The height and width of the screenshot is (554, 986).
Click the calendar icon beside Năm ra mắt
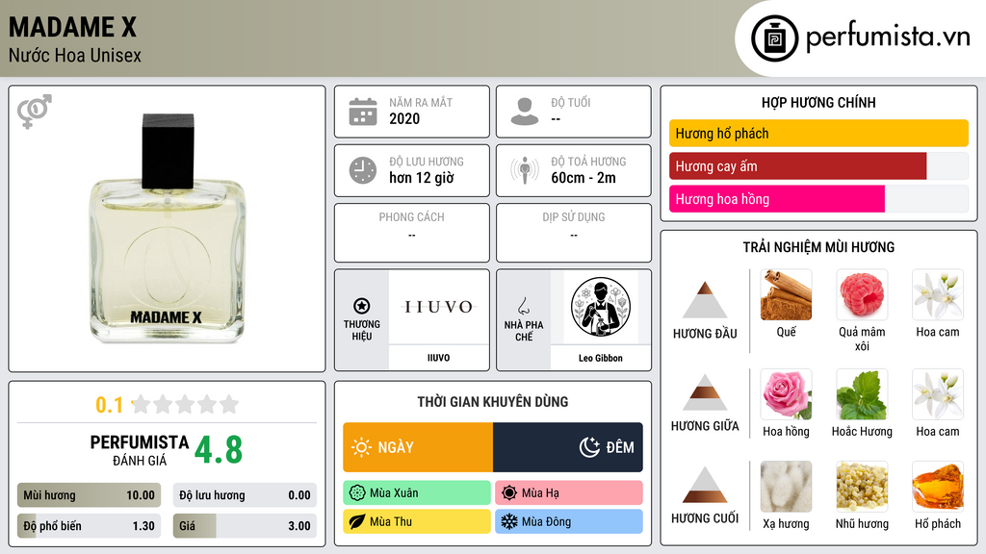coord(363,112)
